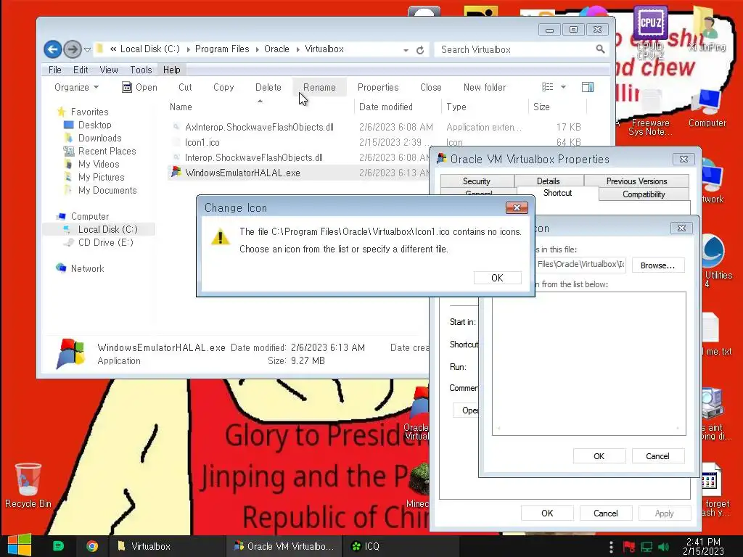
Task: Click volume icon in system tray
Action: coord(663,547)
